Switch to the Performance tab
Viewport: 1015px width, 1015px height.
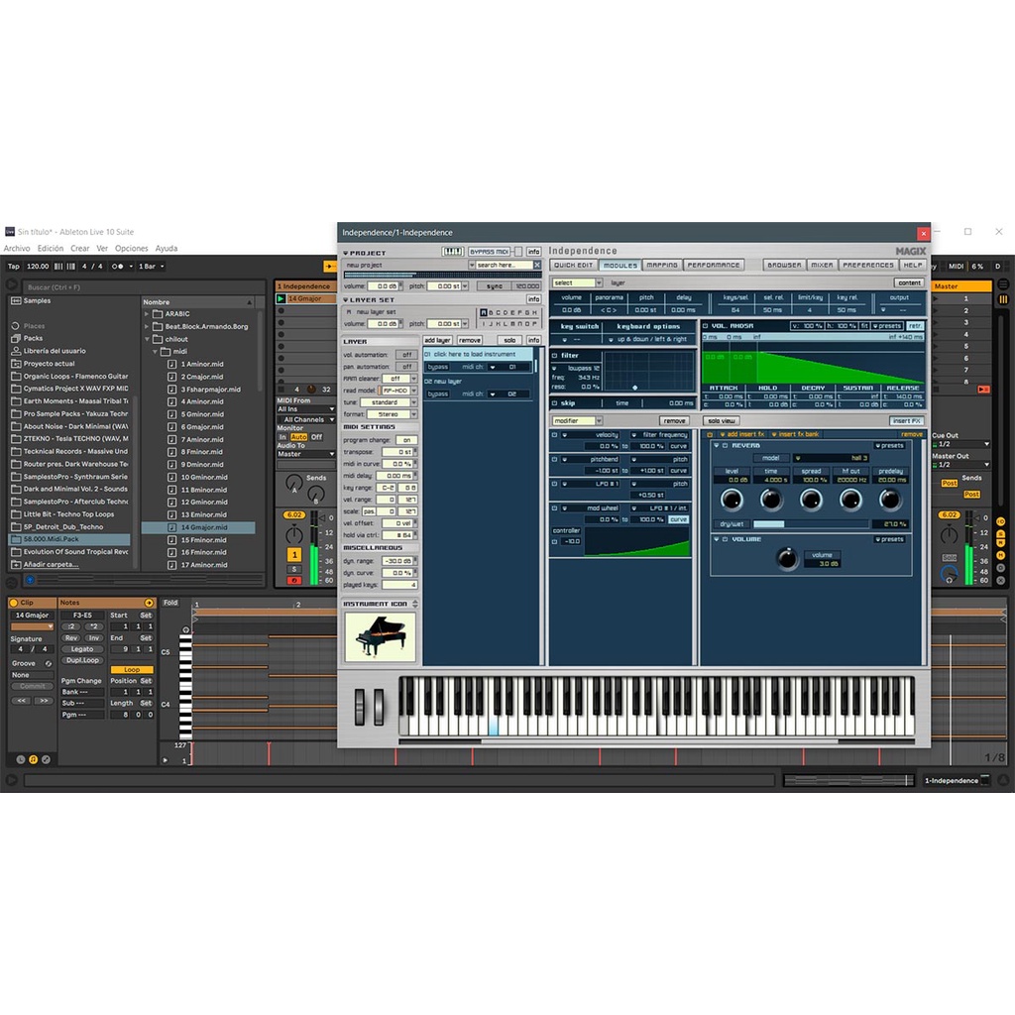(714, 265)
